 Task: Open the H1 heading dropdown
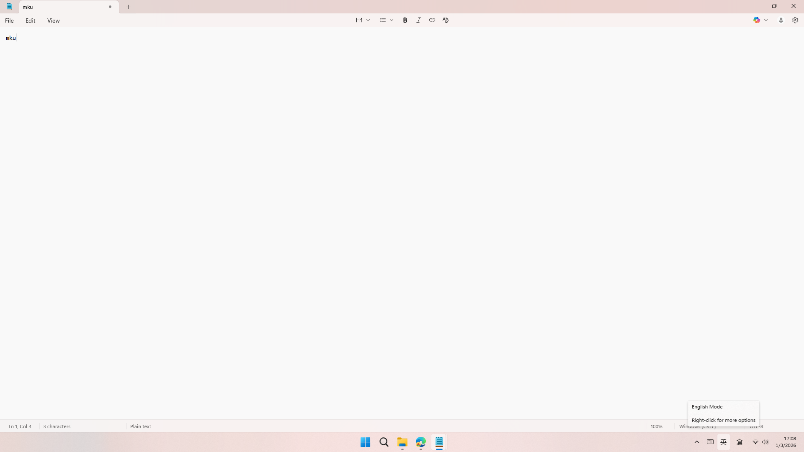point(363,20)
